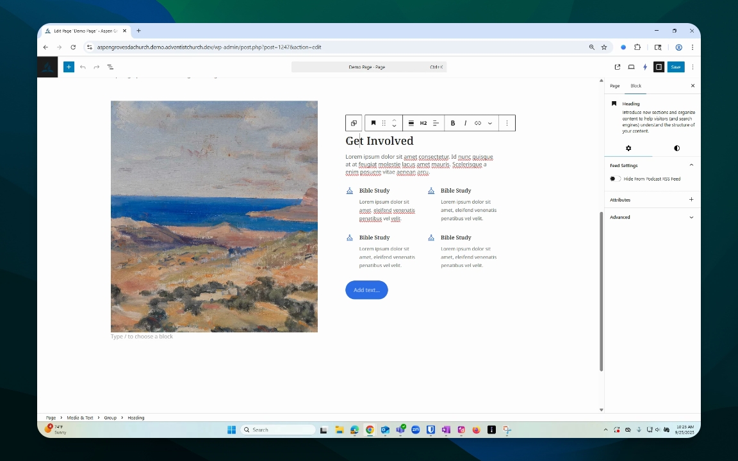Switch to the Page tab in sidebar
Screen dimensions: 738x461
tap(615, 86)
